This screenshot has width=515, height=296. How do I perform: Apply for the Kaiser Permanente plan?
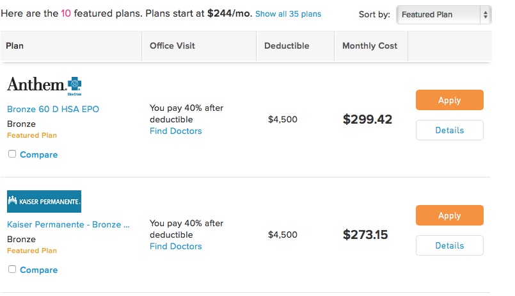(449, 215)
